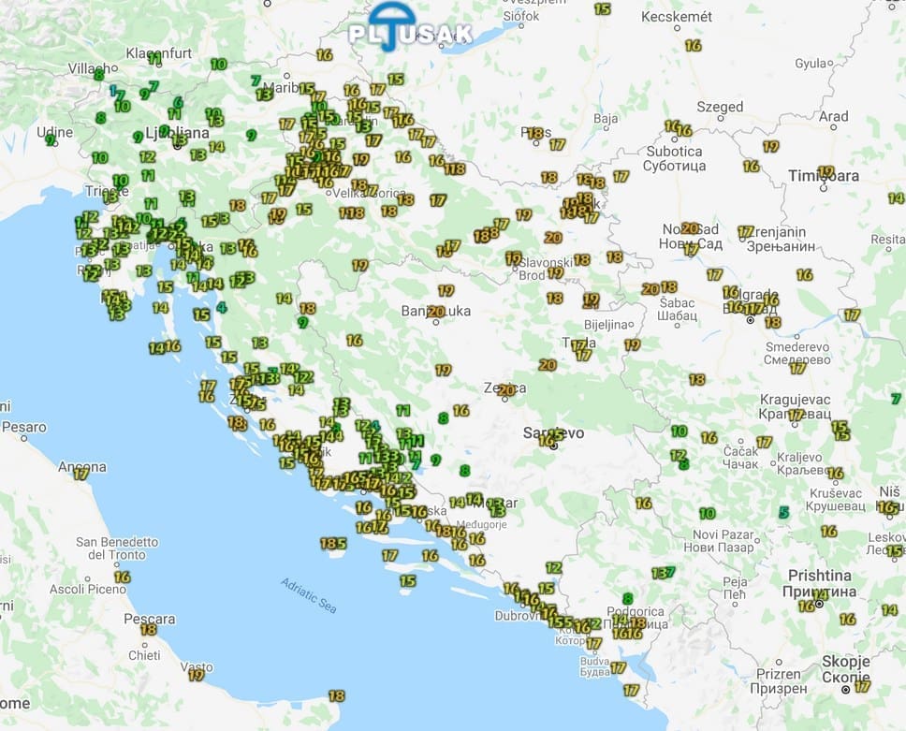This screenshot has height=731, width=906.
Task: Click the 18 marker below Pescara
Action: (148, 630)
